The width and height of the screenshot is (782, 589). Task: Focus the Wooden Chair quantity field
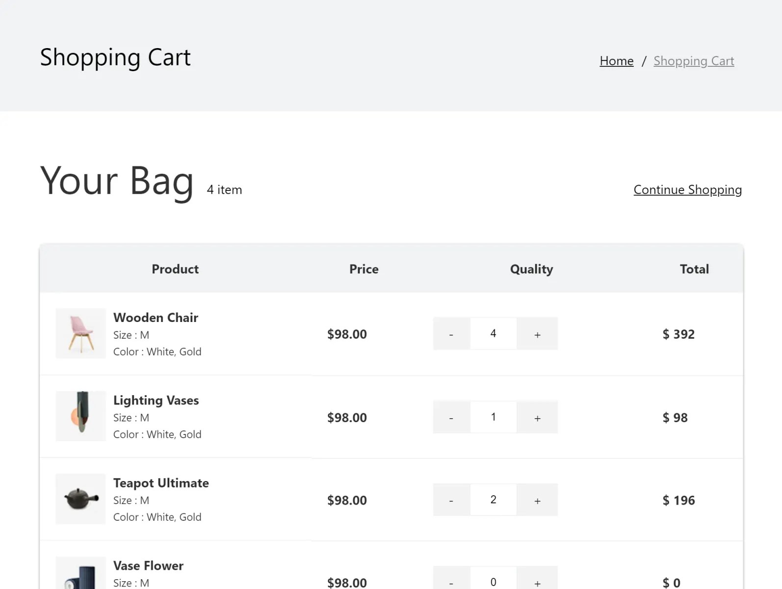point(493,334)
